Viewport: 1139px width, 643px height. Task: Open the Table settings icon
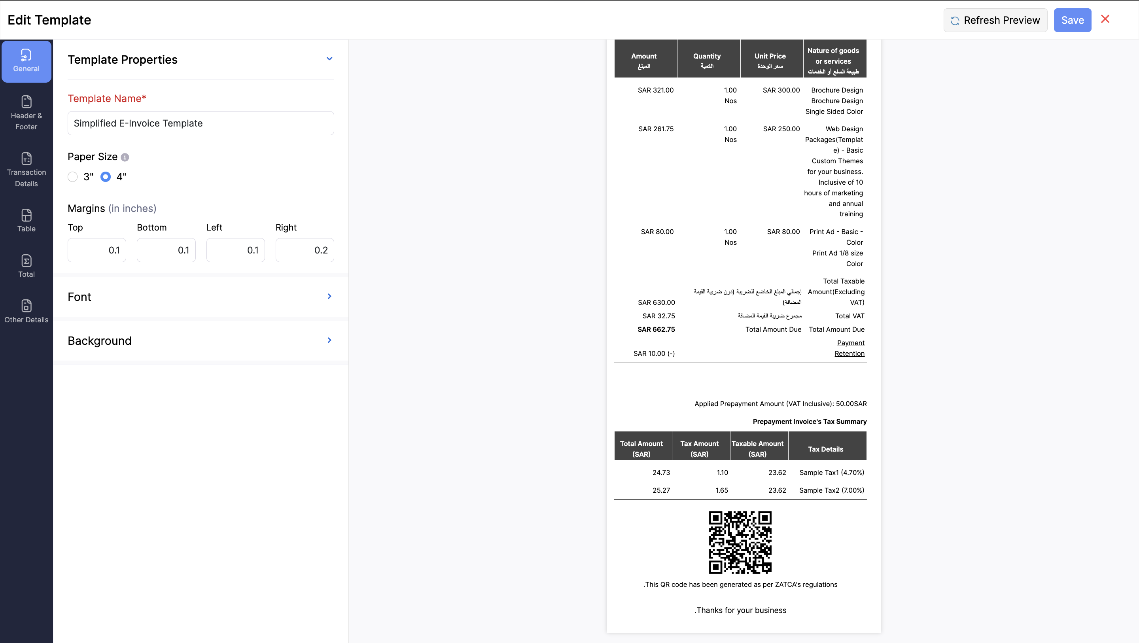26,220
